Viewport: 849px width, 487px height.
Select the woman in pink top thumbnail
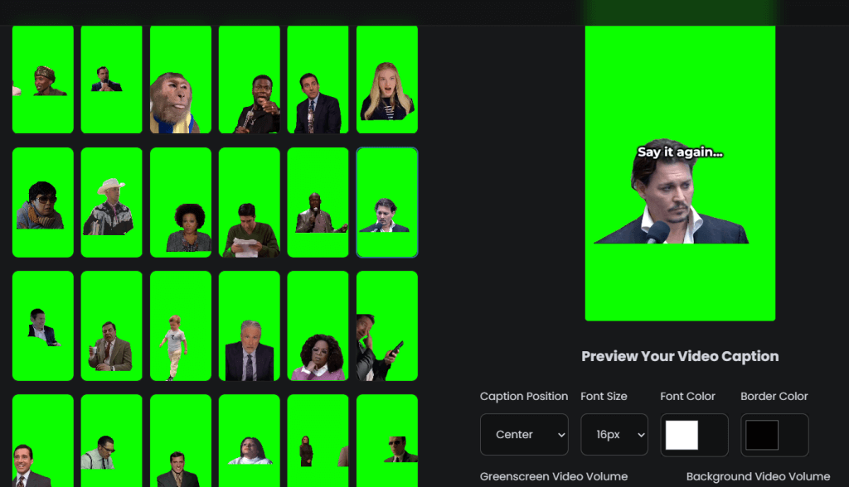tap(318, 325)
